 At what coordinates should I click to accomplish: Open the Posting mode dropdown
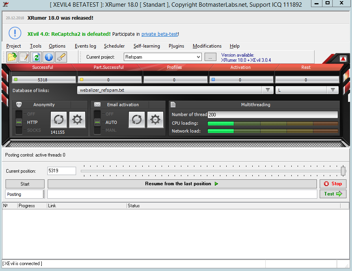point(25,194)
